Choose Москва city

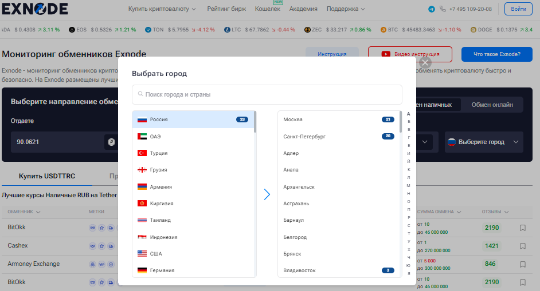coord(339,119)
